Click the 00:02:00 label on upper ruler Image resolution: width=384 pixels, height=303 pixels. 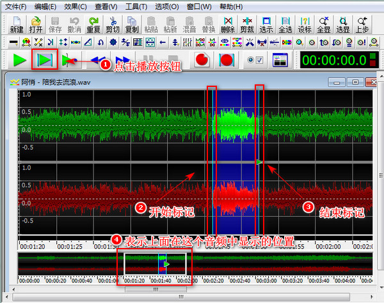point(328,247)
